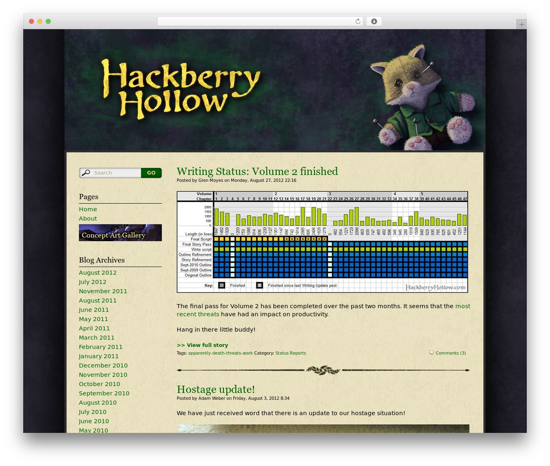Image resolution: width=550 pixels, height=466 pixels.
Task: Click the browser reload icon
Action: click(357, 21)
